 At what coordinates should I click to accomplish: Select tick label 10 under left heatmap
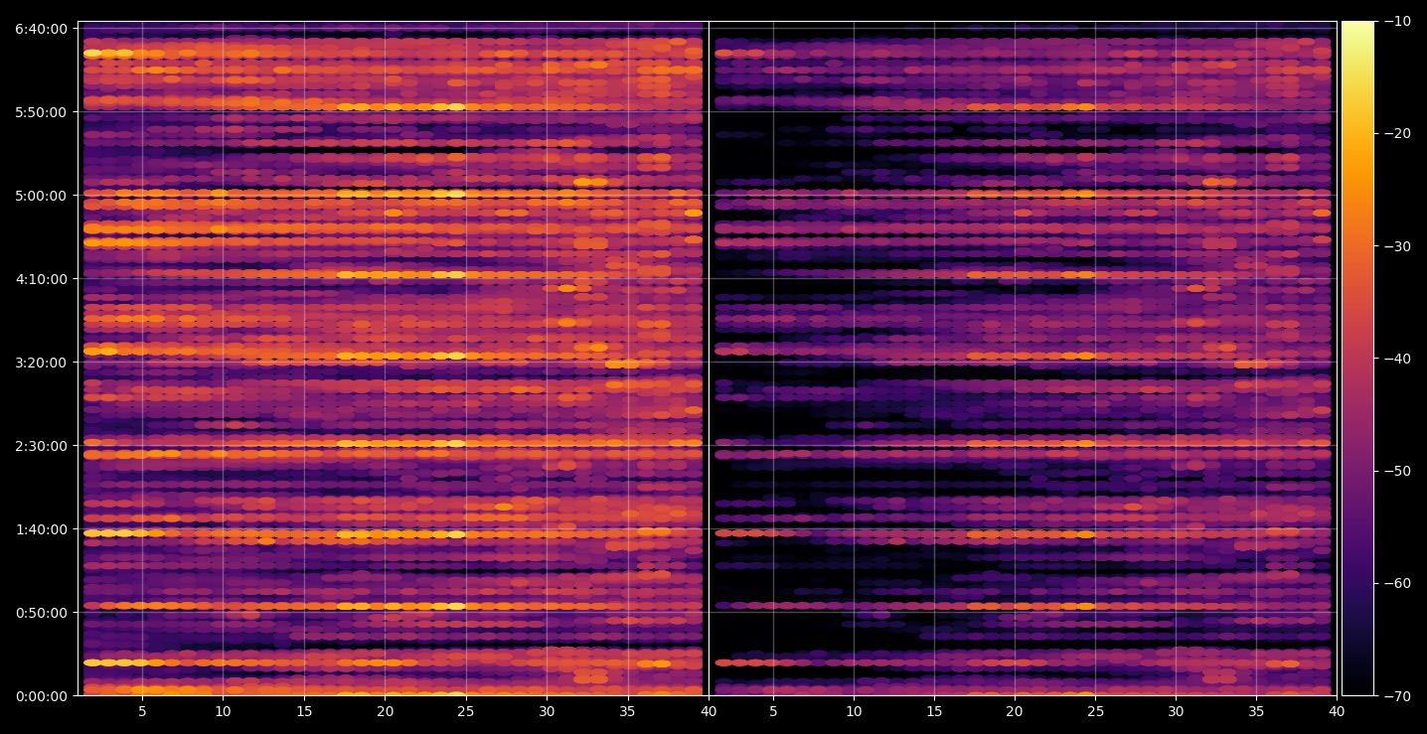click(223, 711)
